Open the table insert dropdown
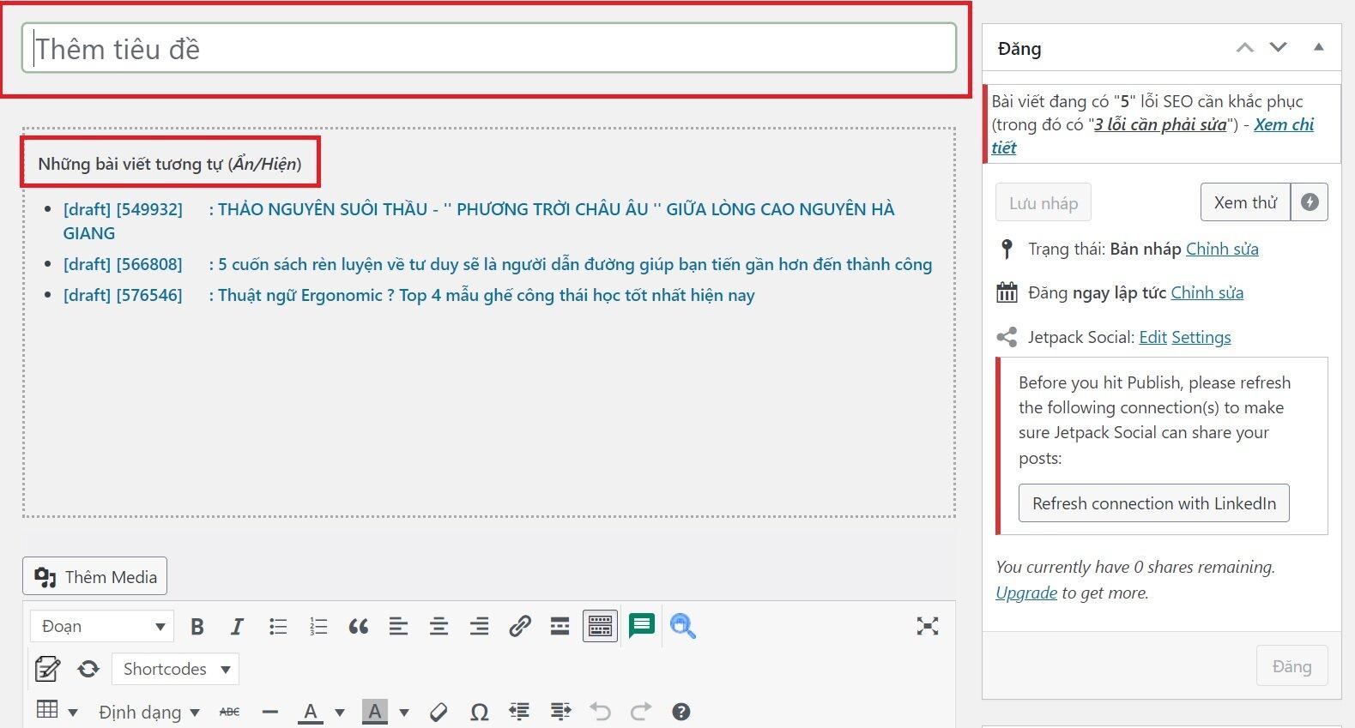This screenshot has height=728, width=1355. 57,711
